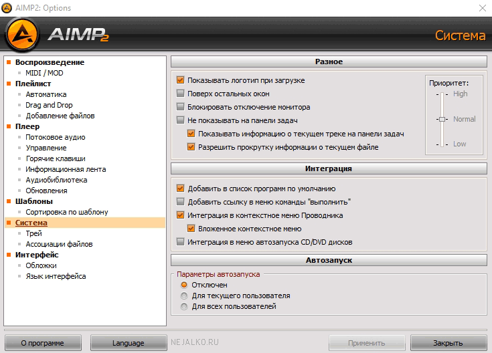The image size is (492, 353).
Task: Click the AIMP2 orange logo icon
Action: click(22, 35)
